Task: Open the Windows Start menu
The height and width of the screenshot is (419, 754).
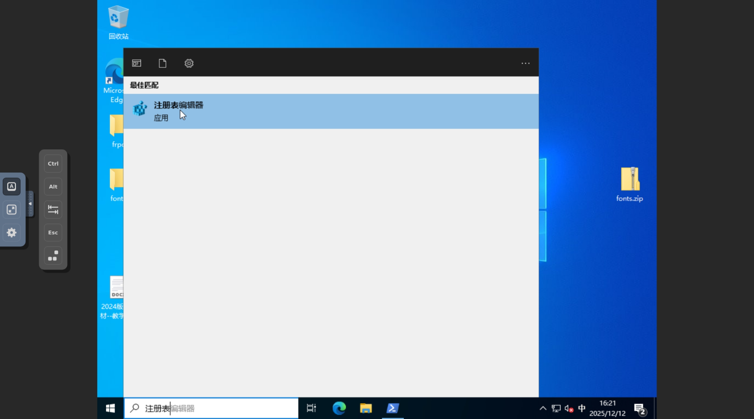Action: (x=110, y=408)
